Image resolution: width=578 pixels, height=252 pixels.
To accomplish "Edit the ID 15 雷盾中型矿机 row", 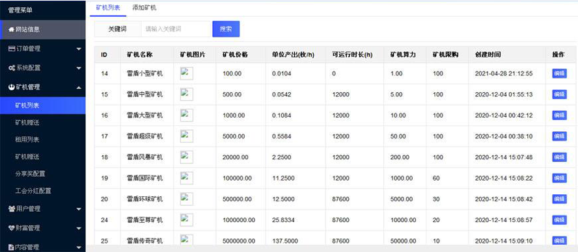I will pyautogui.click(x=559, y=95).
